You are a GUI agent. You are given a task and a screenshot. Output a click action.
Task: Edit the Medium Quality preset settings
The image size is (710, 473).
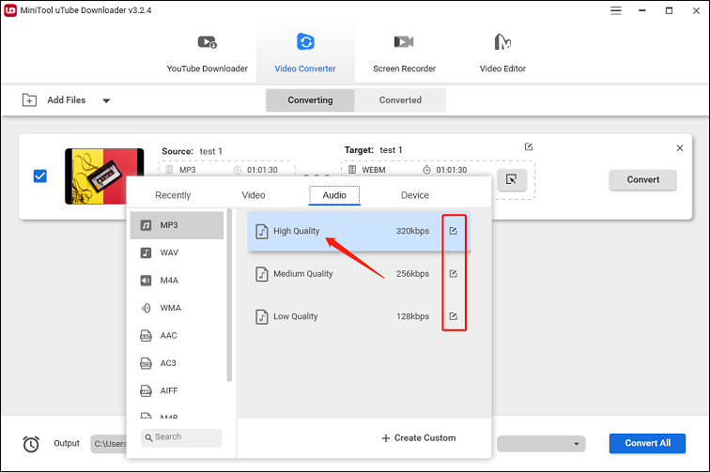[454, 274]
